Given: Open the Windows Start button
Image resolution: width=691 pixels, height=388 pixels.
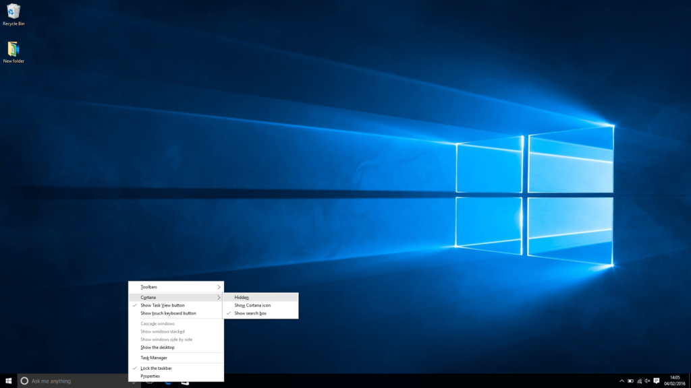Looking at the screenshot, I should coord(8,381).
